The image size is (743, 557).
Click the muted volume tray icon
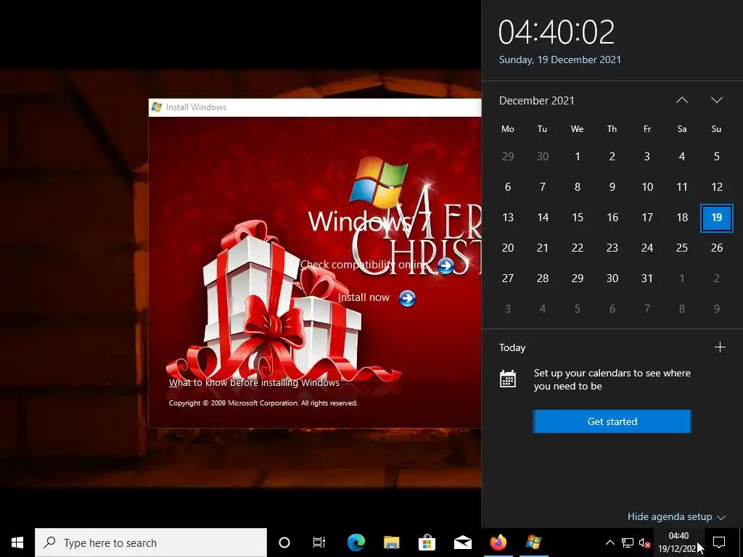click(644, 542)
